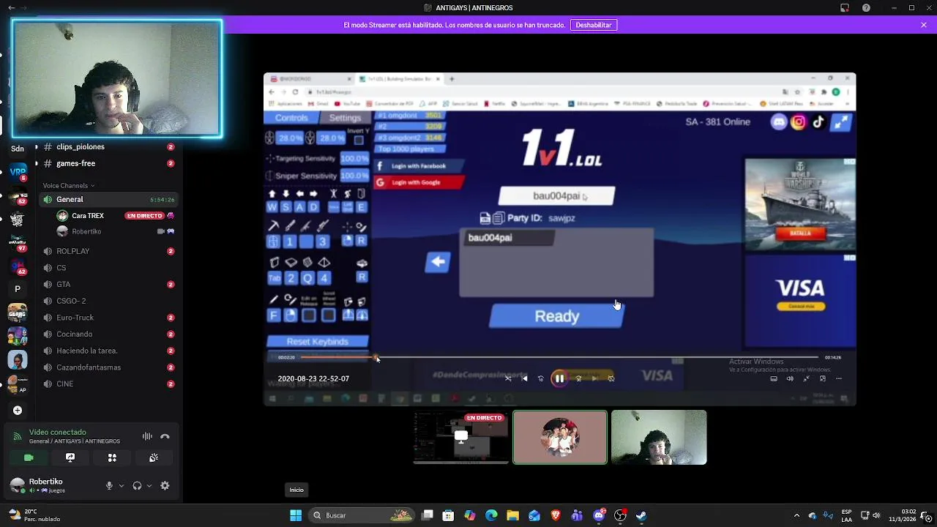
Task: Expand microphone input options arrow
Action: pos(122,485)
